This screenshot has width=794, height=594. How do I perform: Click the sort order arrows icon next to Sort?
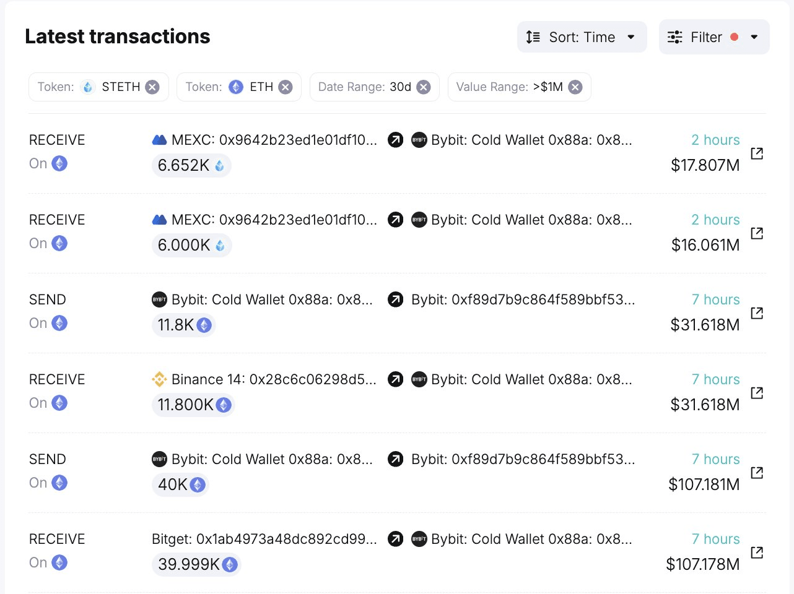click(x=533, y=37)
